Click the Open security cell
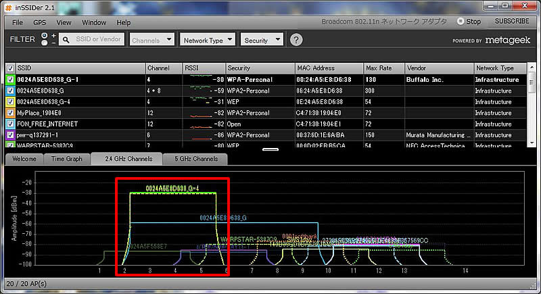The height and width of the screenshot is (294, 541). (x=233, y=124)
